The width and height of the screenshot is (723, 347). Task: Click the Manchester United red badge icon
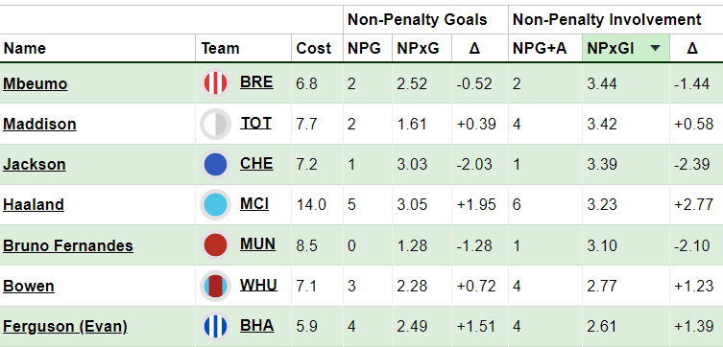[215, 245]
